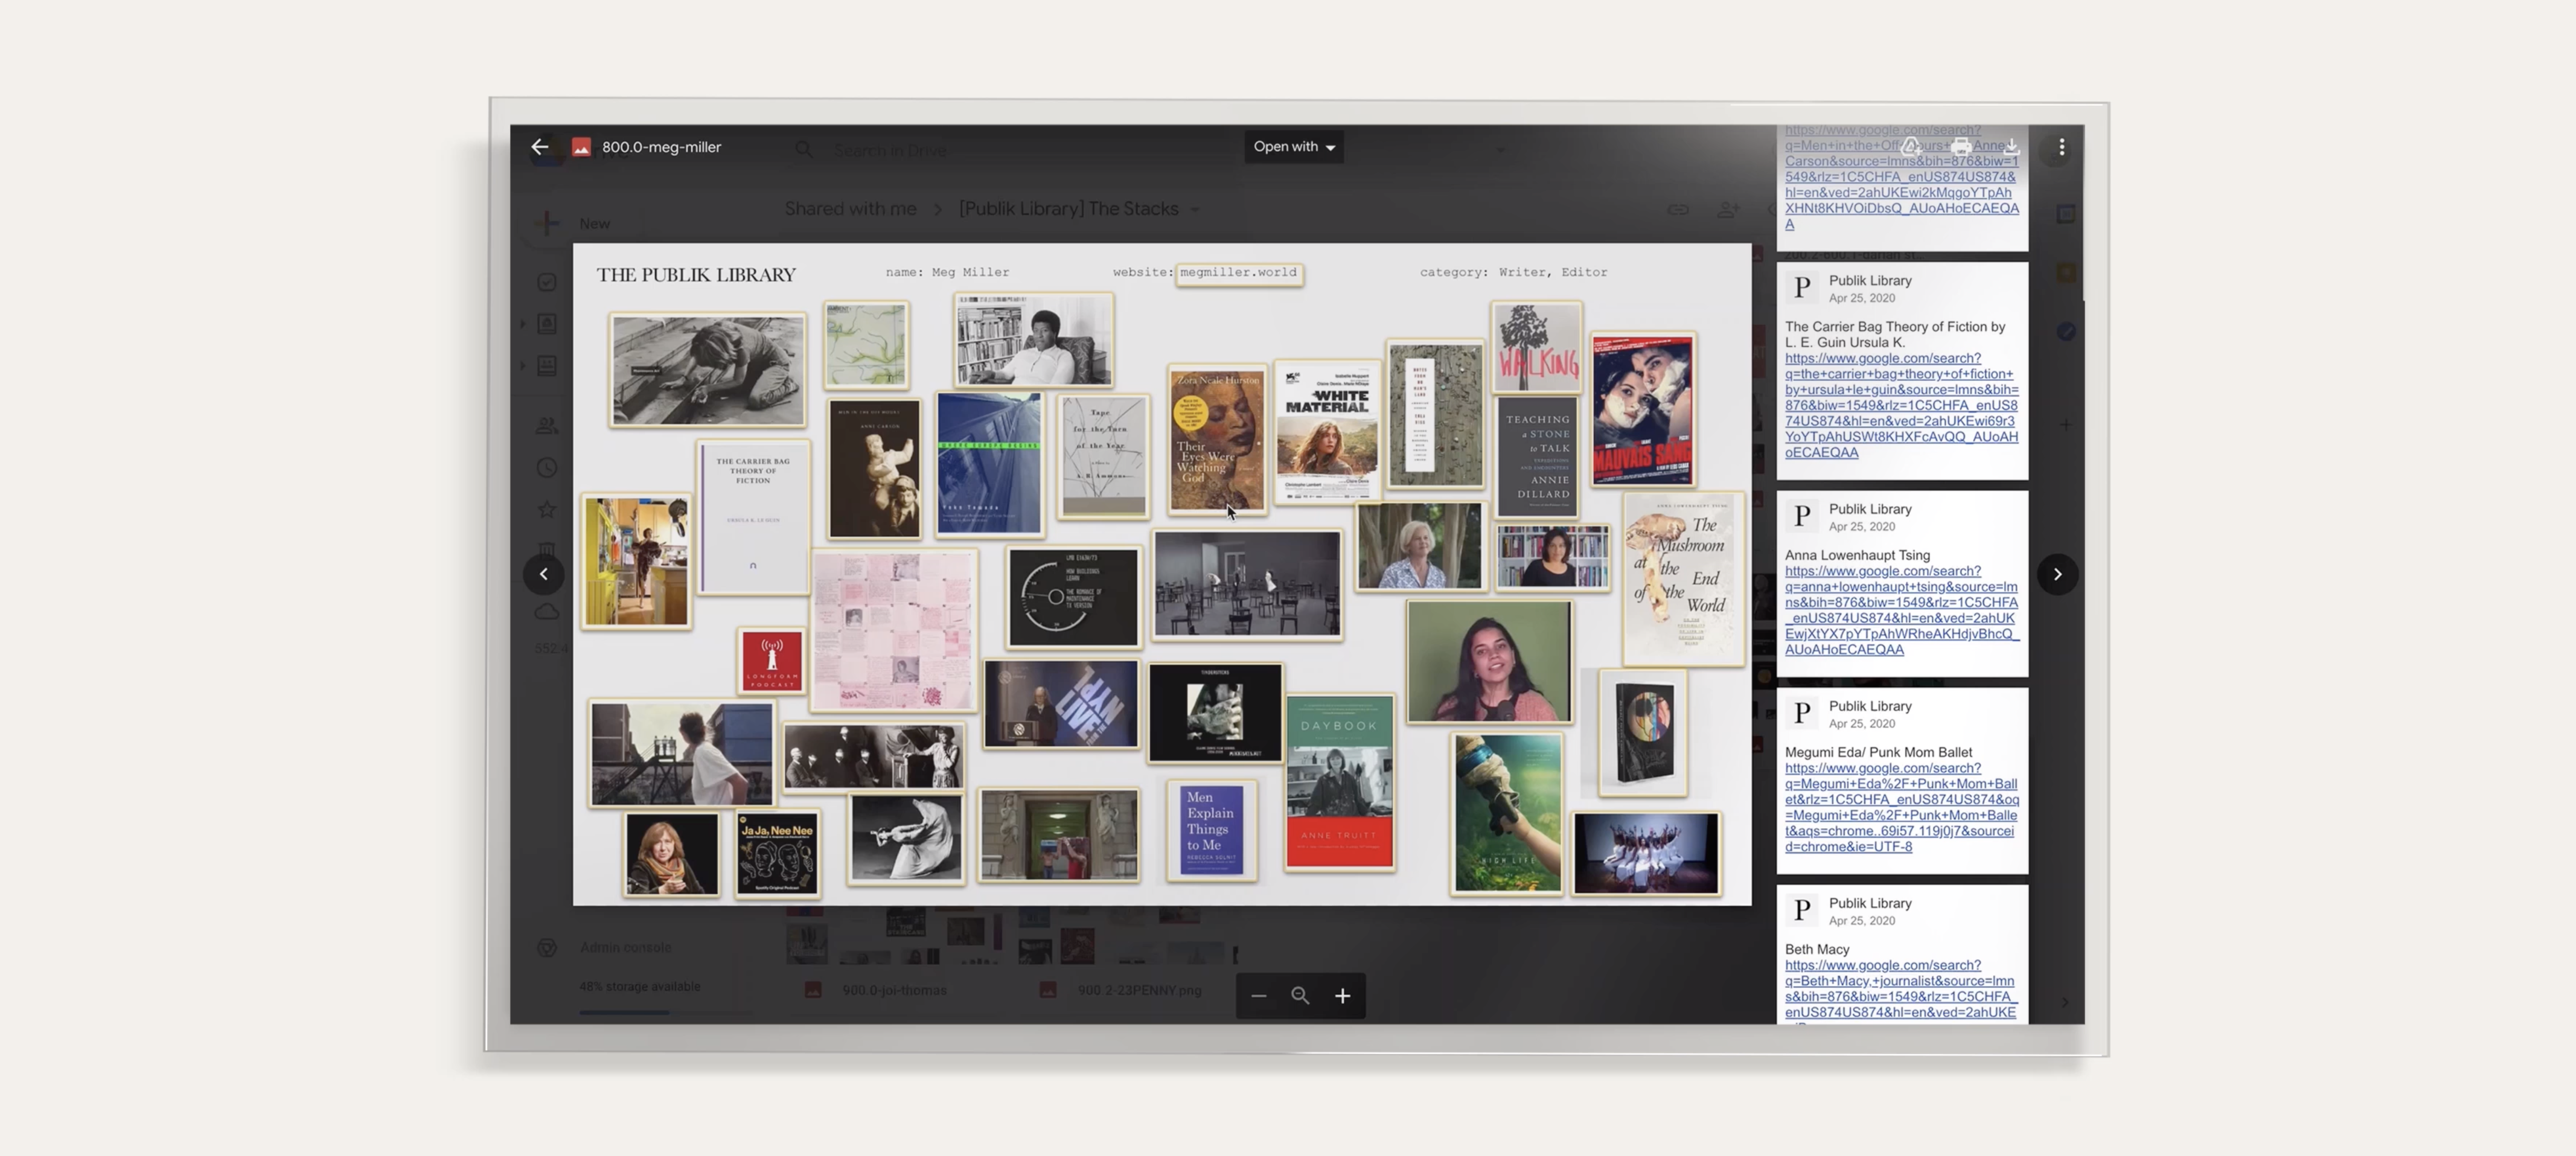Image resolution: width=2576 pixels, height=1156 pixels.
Task: Click the Daybook Anne Truitt book cover
Action: tap(1339, 781)
